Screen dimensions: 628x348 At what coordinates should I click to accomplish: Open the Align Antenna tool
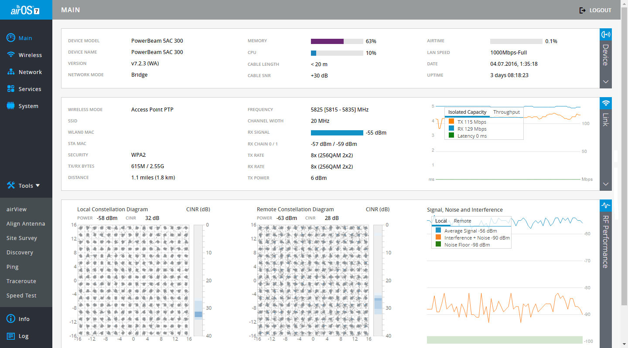(x=26, y=224)
